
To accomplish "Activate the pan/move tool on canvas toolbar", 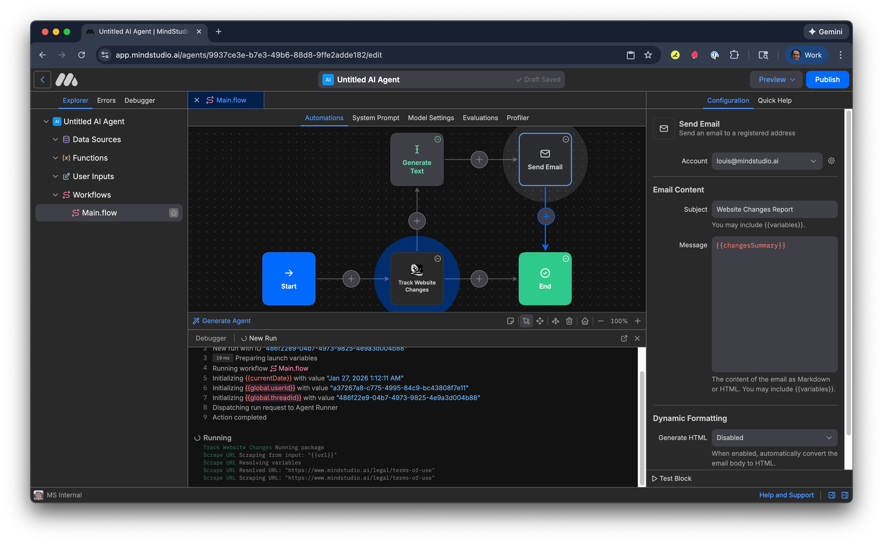I will (x=540, y=321).
